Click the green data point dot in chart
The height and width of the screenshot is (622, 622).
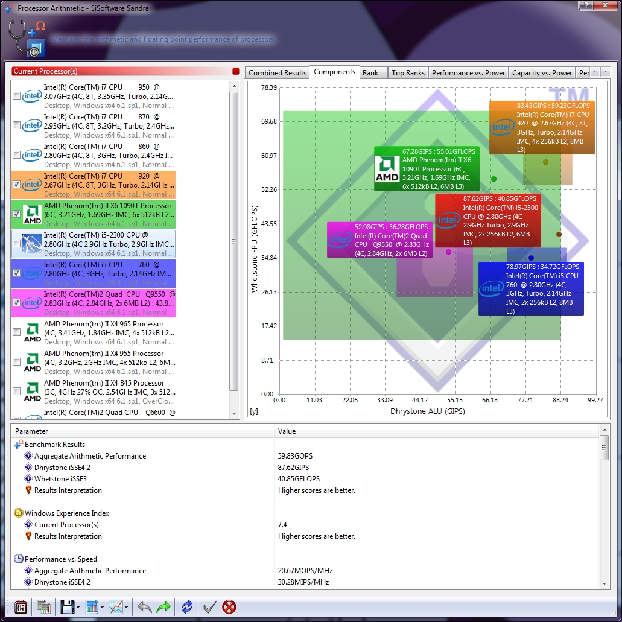(494, 179)
